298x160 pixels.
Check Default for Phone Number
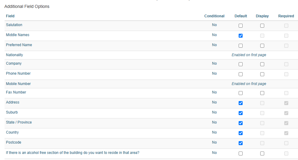click(x=240, y=74)
